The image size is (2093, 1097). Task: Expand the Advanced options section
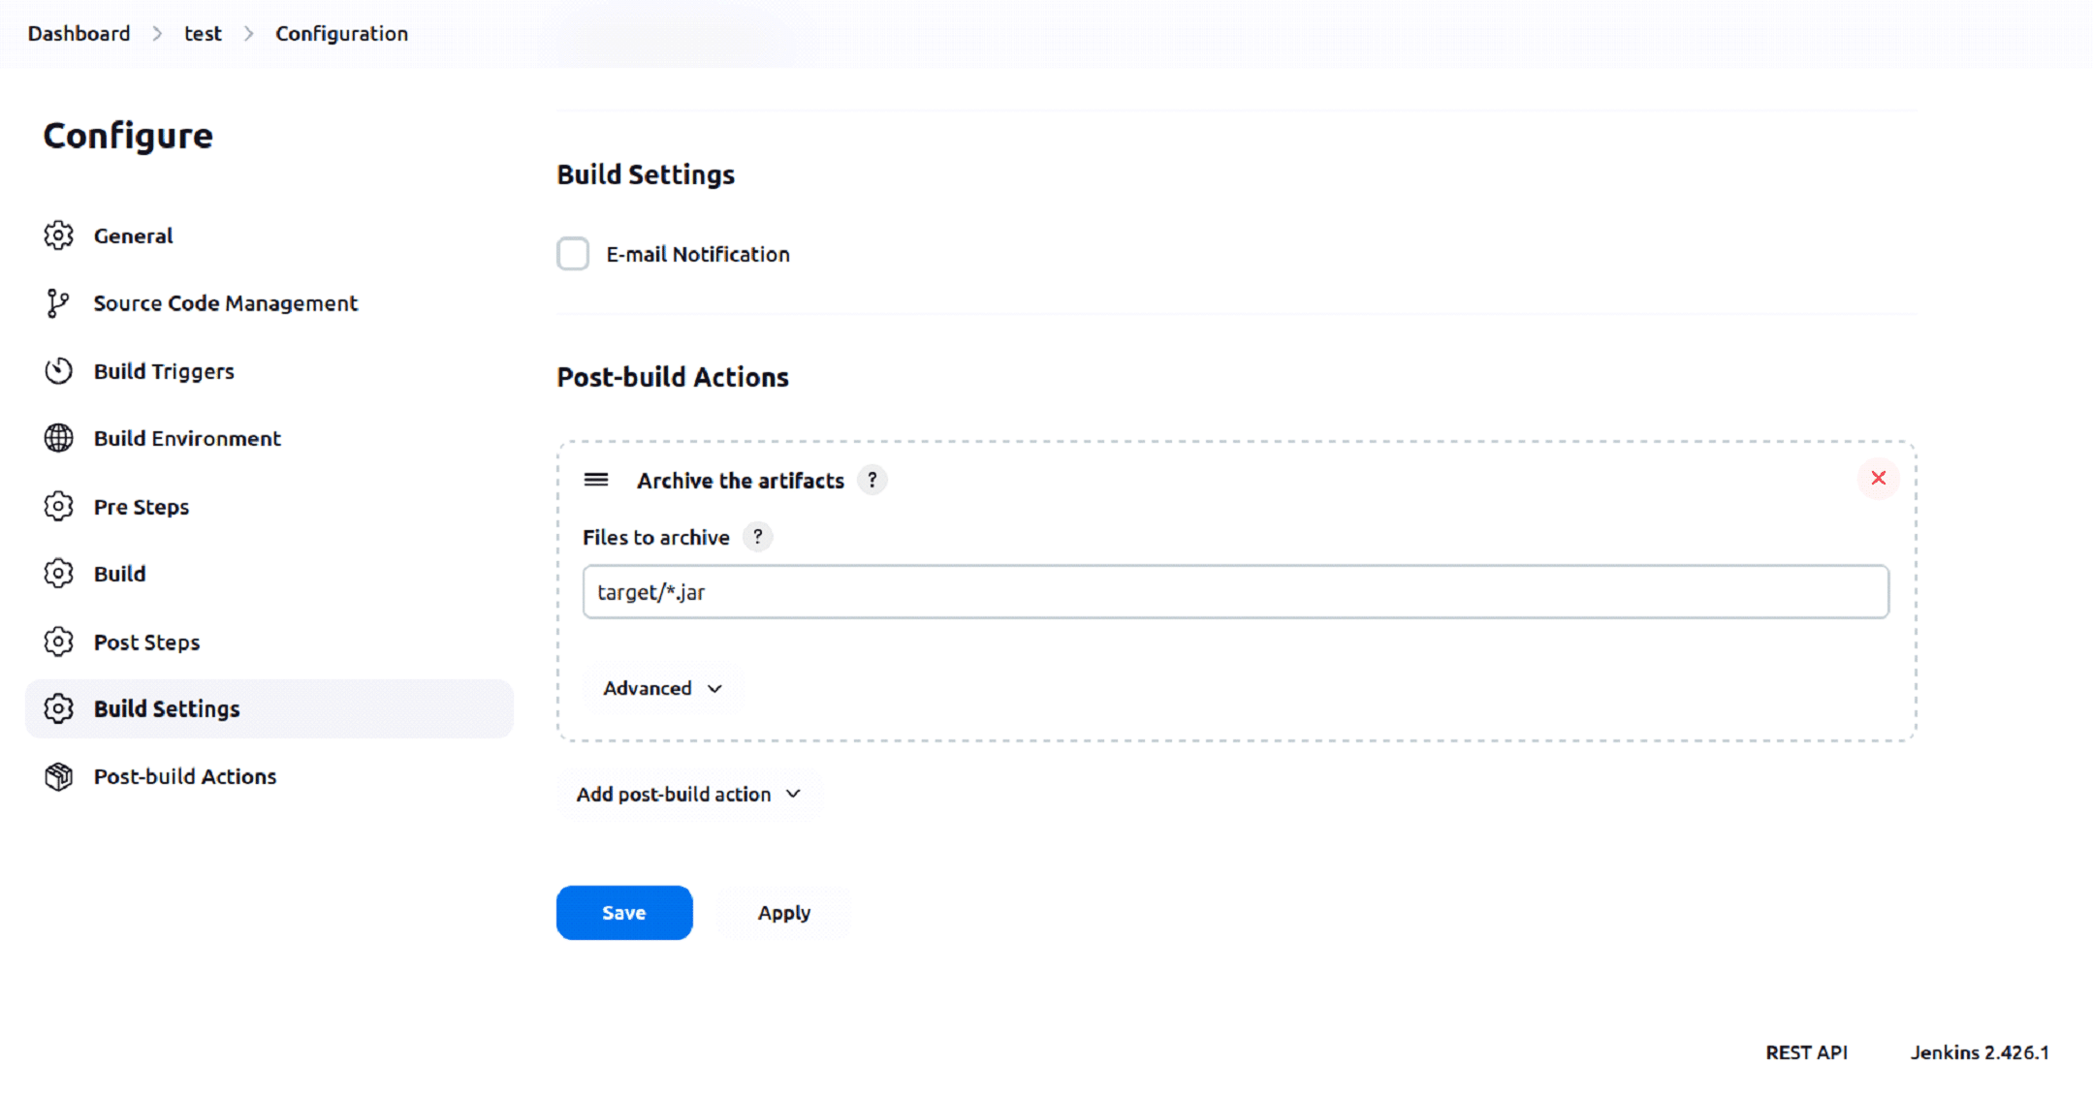click(x=662, y=688)
